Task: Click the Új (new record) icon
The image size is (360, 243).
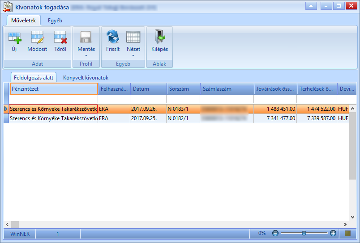Action: pyautogui.click(x=15, y=38)
